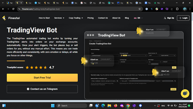Open the EN language selector
The width and height of the screenshot is (193, 109).
click(138, 18)
